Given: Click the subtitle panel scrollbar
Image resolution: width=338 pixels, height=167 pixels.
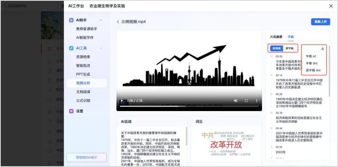Looking at the screenshot, I should tap(329, 71).
